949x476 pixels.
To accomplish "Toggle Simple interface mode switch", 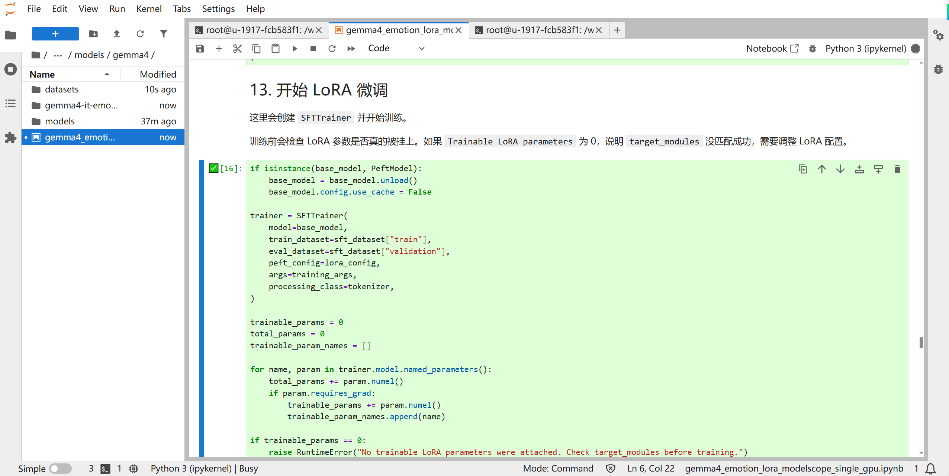I will [x=61, y=469].
